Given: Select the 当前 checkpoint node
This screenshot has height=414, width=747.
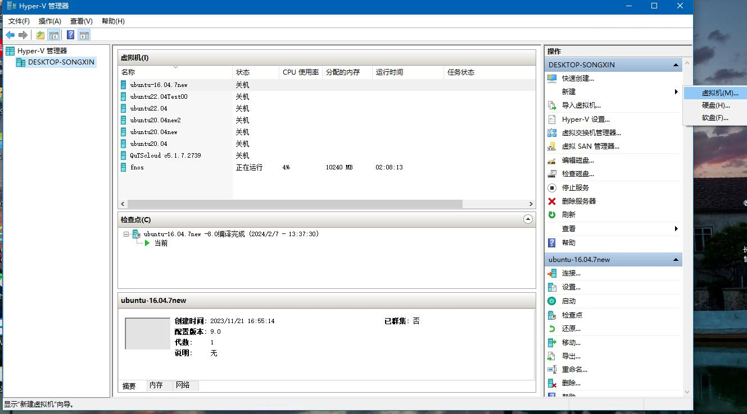Looking at the screenshot, I should [161, 243].
